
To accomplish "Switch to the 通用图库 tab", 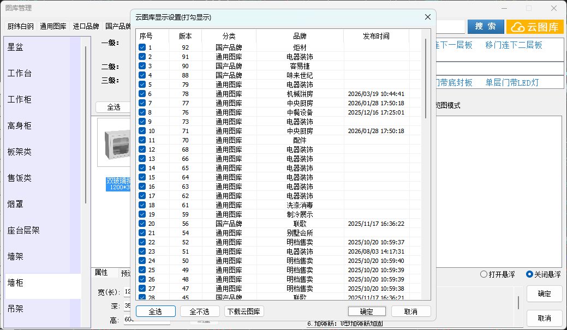I will 53,26.
